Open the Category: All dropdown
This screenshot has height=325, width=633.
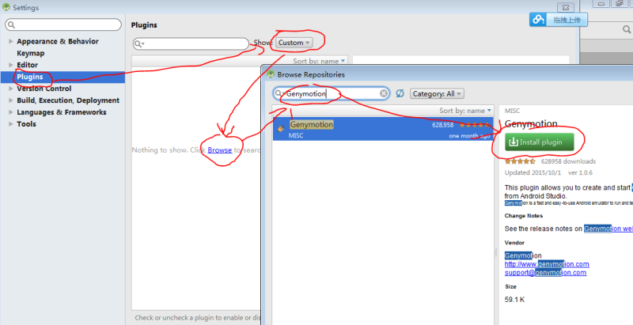coord(437,93)
